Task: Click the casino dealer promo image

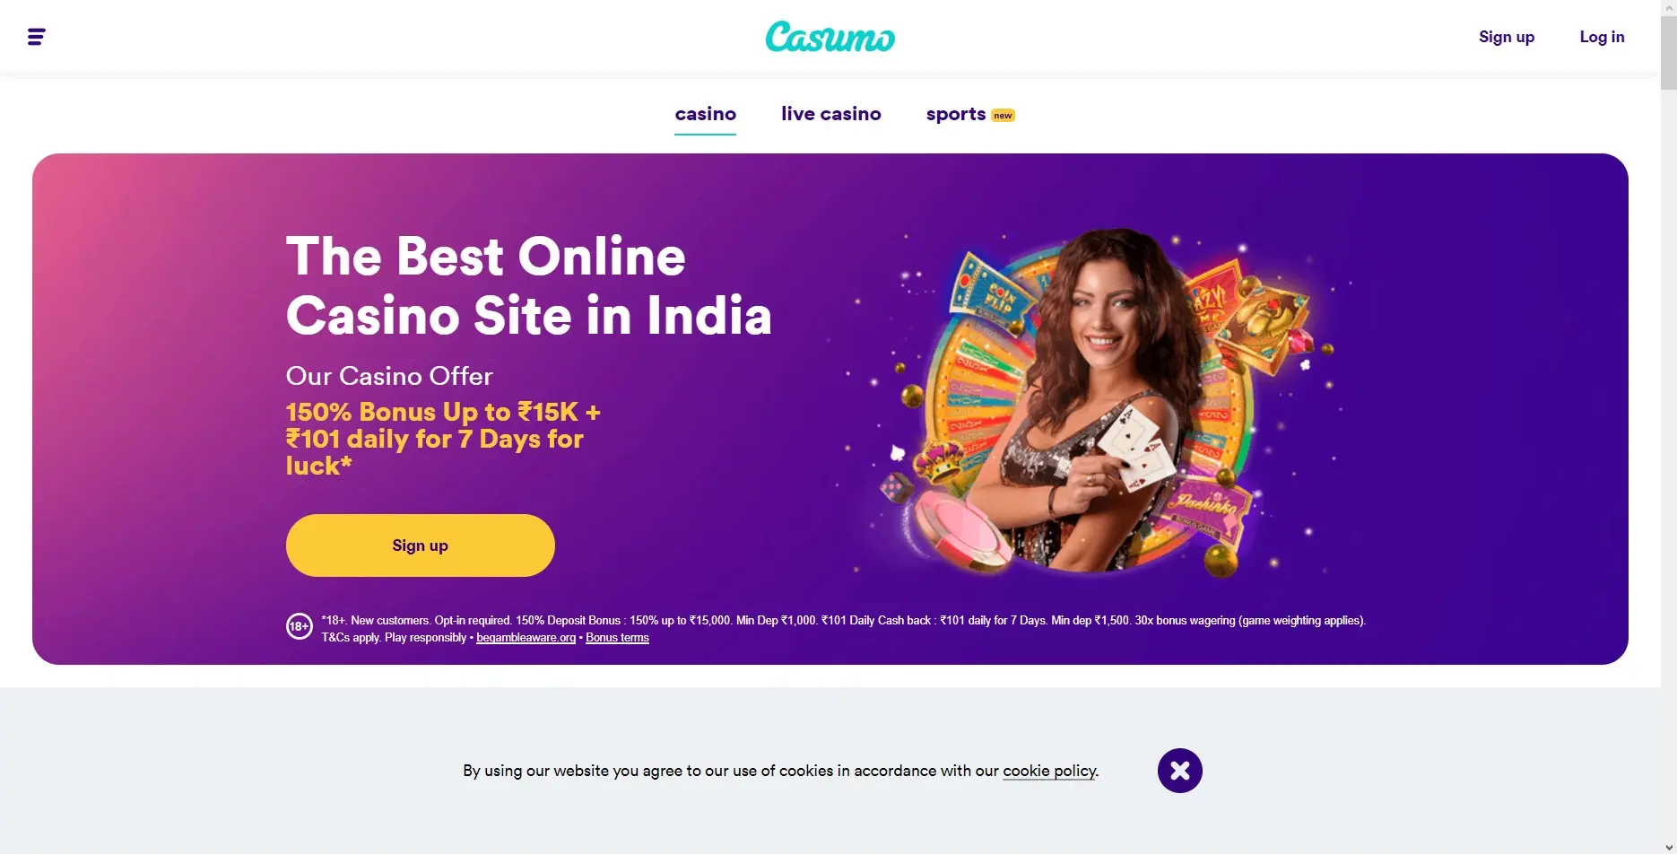Action: (x=1094, y=400)
